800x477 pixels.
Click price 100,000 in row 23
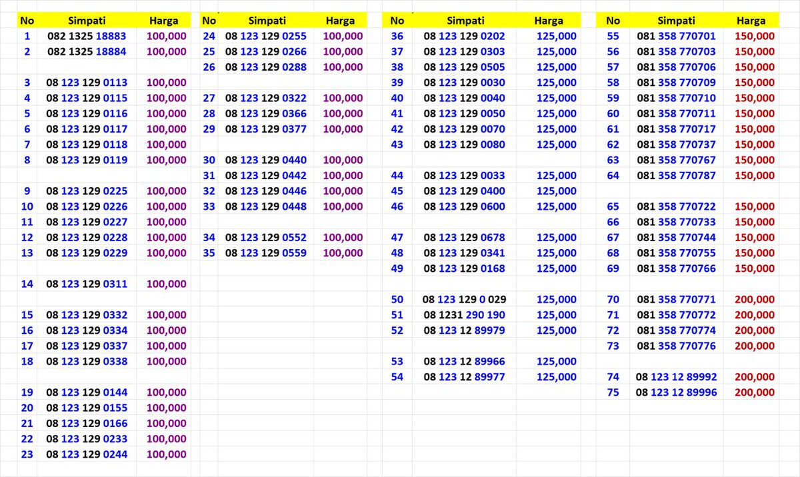tap(166, 454)
